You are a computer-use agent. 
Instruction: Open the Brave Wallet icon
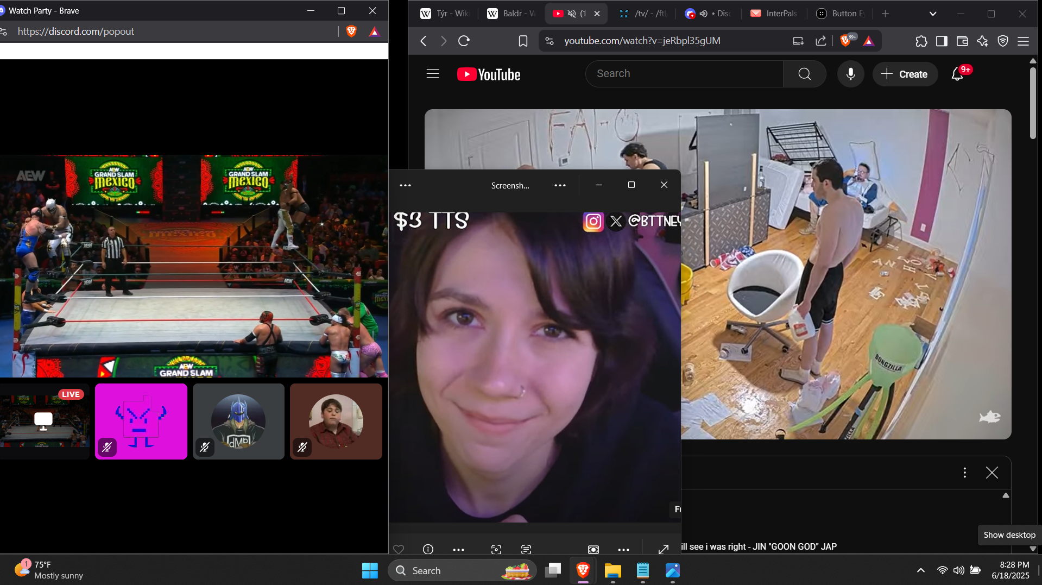pos(962,41)
